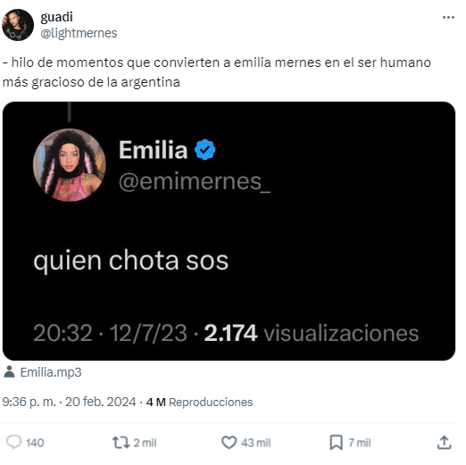
Task: Click the 2 mil reposts count
Action: click(145, 443)
